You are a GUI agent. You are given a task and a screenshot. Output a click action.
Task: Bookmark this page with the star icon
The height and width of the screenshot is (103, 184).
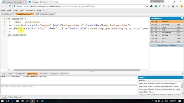coord(147,6)
